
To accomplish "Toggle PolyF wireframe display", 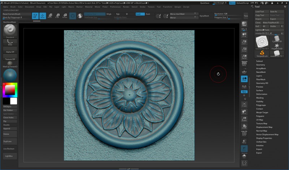I will click(x=244, y=134).
